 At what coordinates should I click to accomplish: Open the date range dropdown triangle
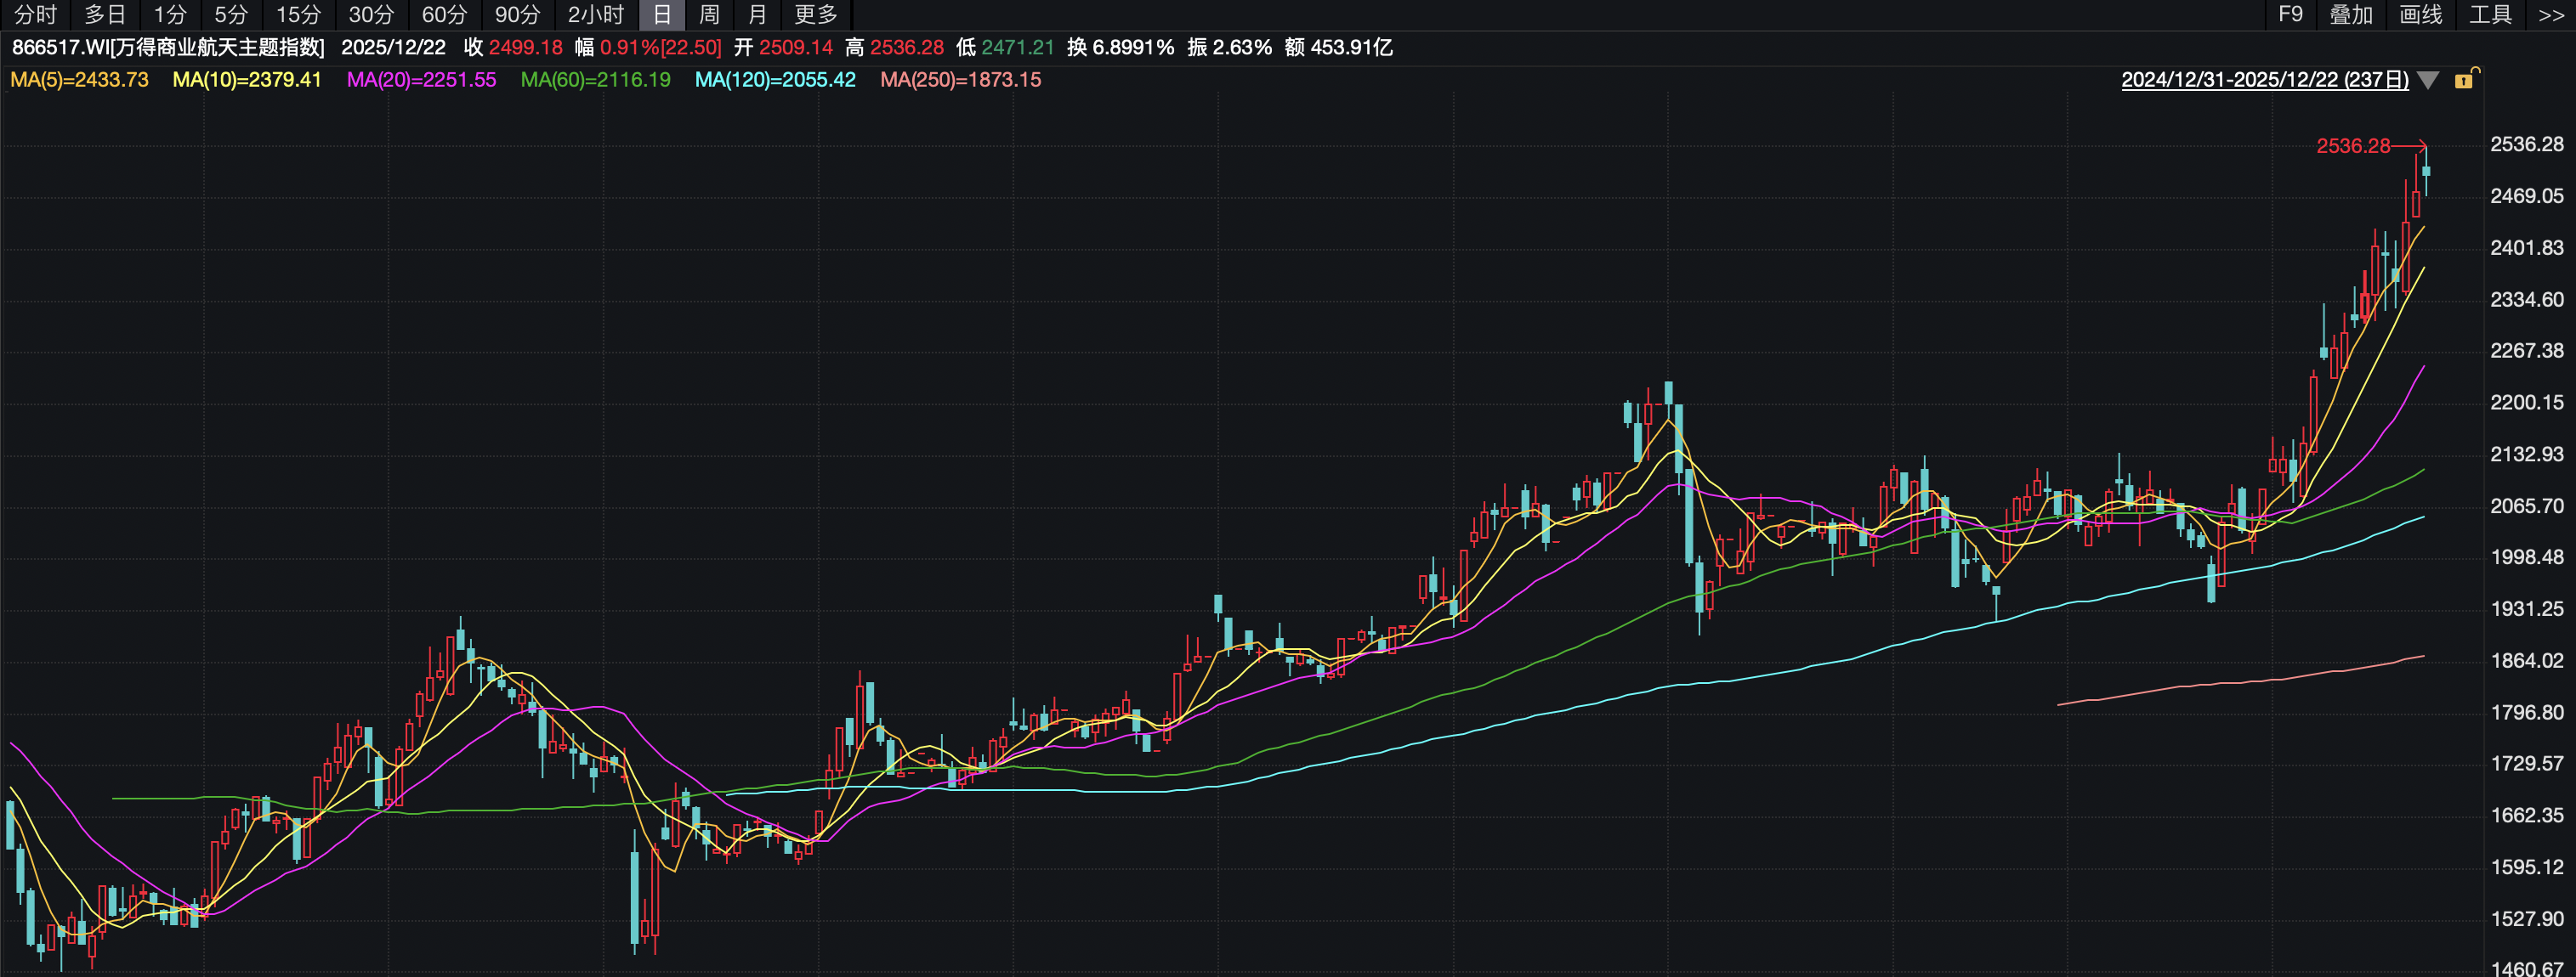point(2428,81)
